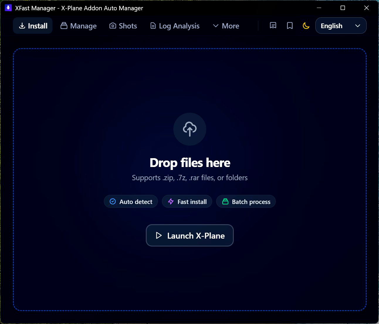Viewport: 379px width, 324px height.
Task: Click the Fast install badge
Action: [187, 202]
